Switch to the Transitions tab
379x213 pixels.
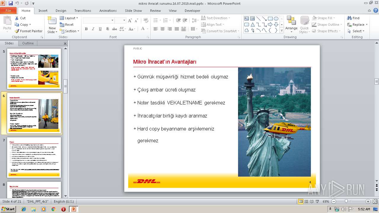[x=83, y=11]
